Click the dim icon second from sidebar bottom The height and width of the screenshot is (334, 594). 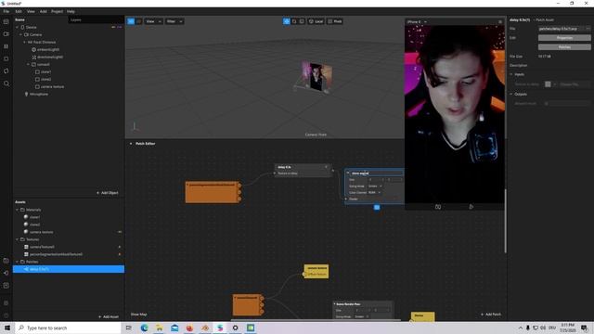click(6, 303)
